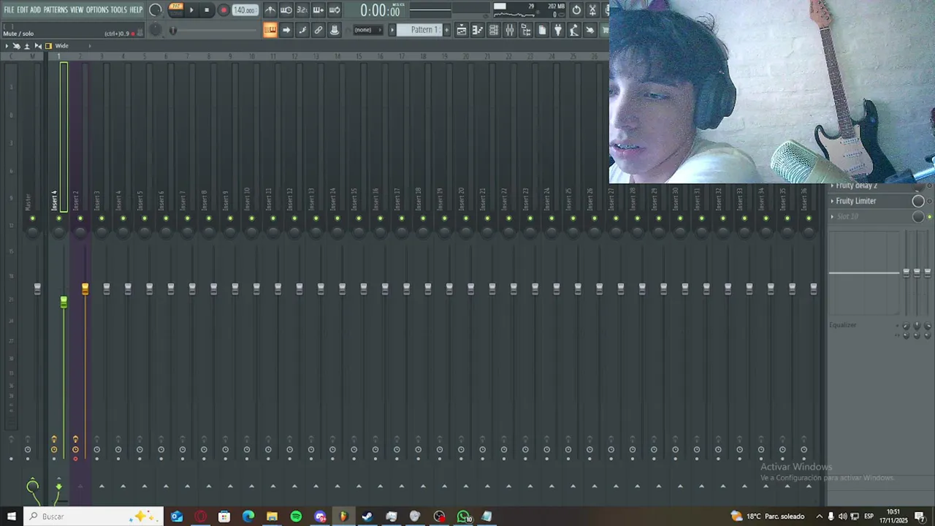Viewport: 935px width, 526px height.
Task: Click play in transport
Action: pos(191,10)
